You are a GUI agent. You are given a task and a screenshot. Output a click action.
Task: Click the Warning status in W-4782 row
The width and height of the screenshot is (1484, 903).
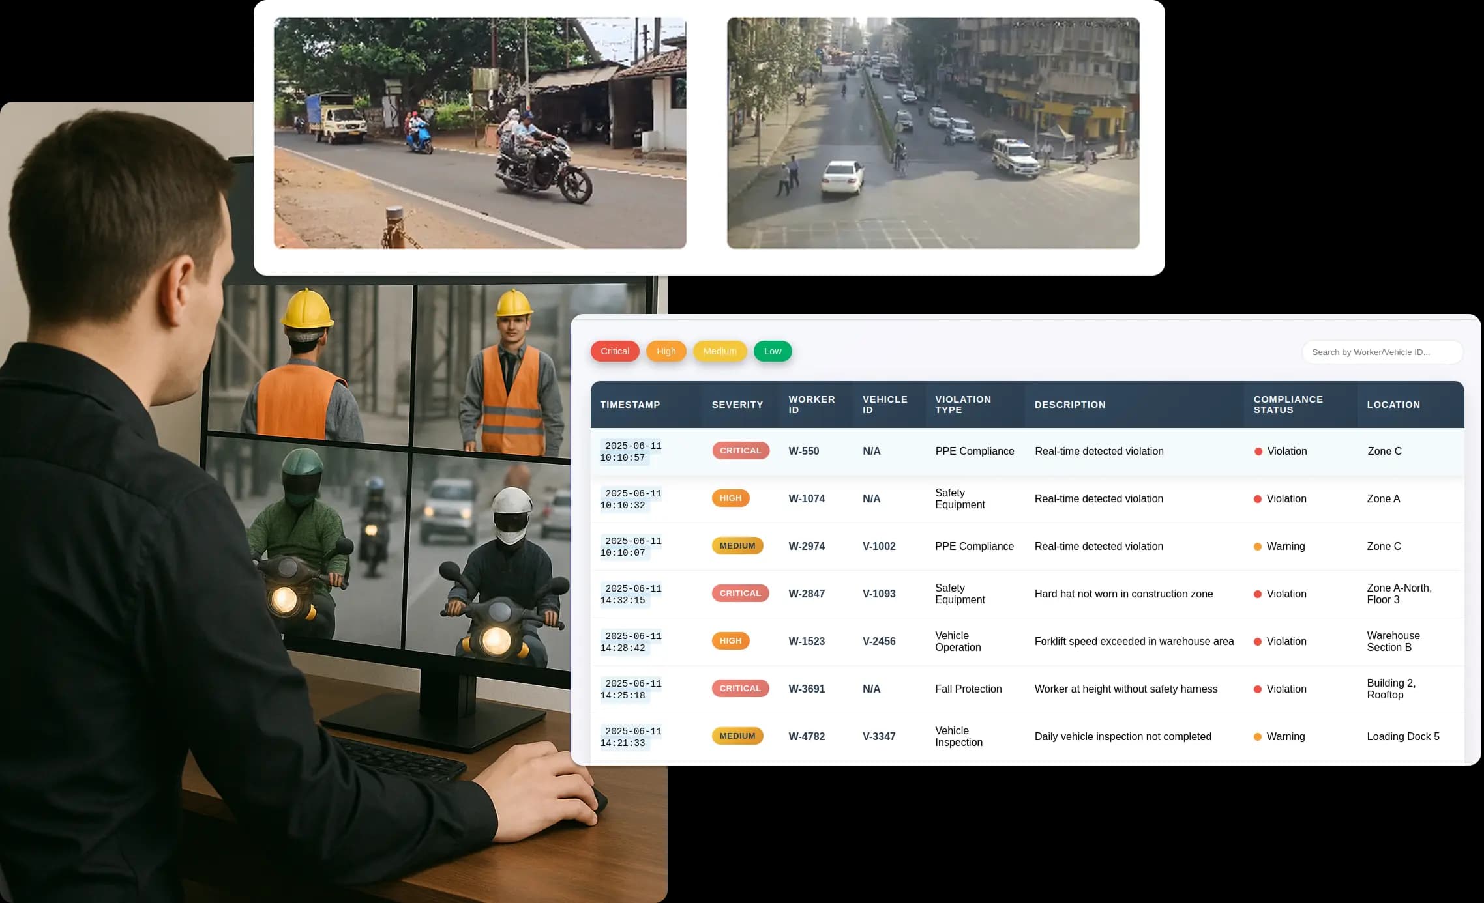point(1279,736)
